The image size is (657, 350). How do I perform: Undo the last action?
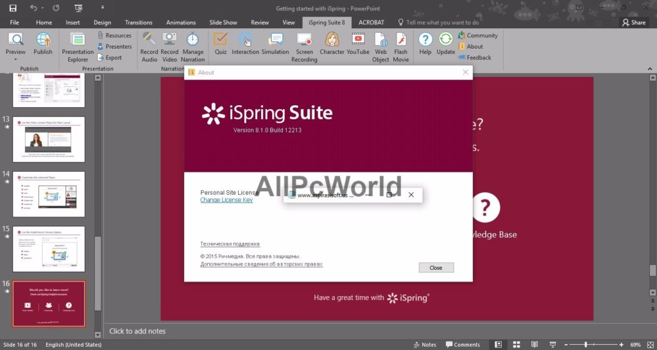point(33,8)
